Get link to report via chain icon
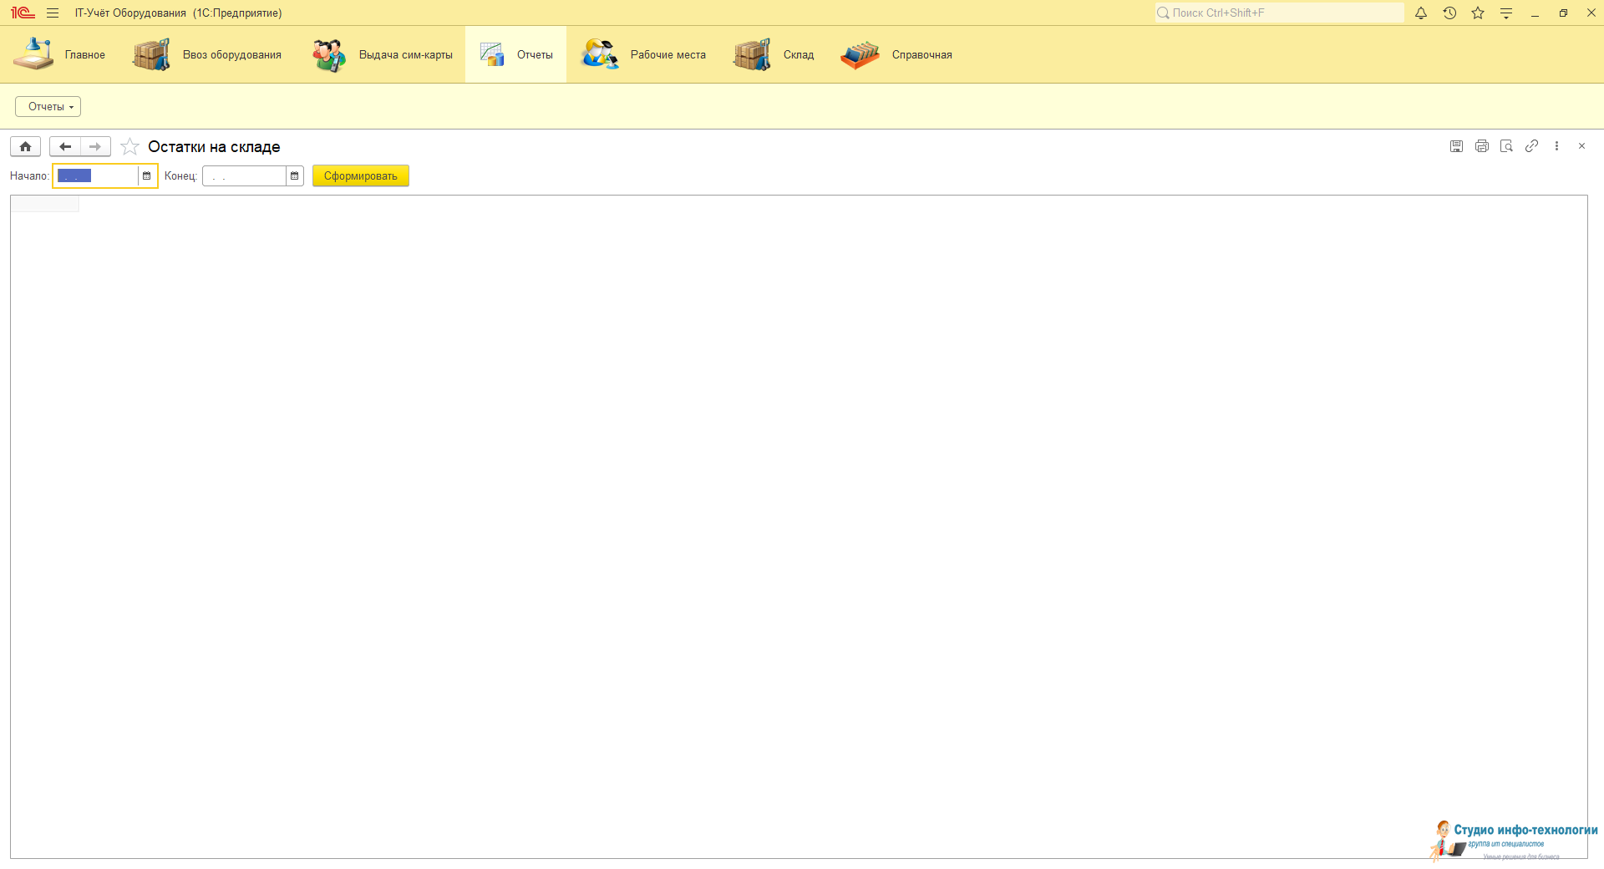Viewport: 1604px width, 869px height. coord(1531,146)
